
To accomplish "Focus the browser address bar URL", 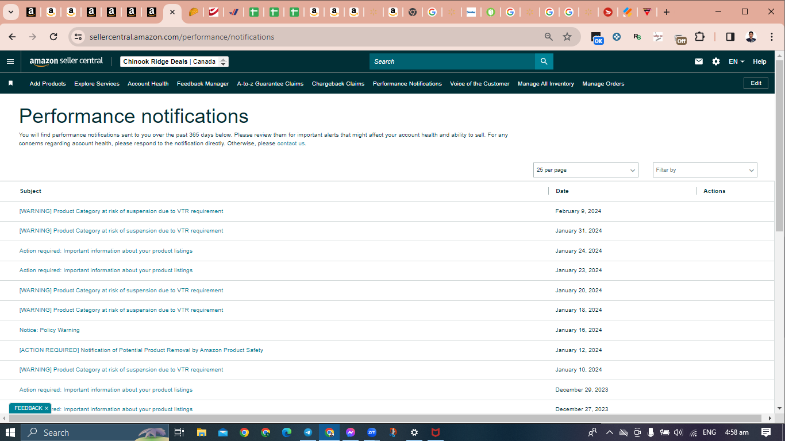I will pos(182,37).
